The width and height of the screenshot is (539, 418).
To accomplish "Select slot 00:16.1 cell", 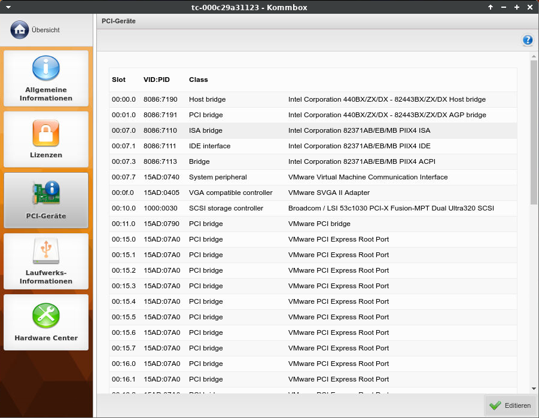I will [x=124, y=379].
